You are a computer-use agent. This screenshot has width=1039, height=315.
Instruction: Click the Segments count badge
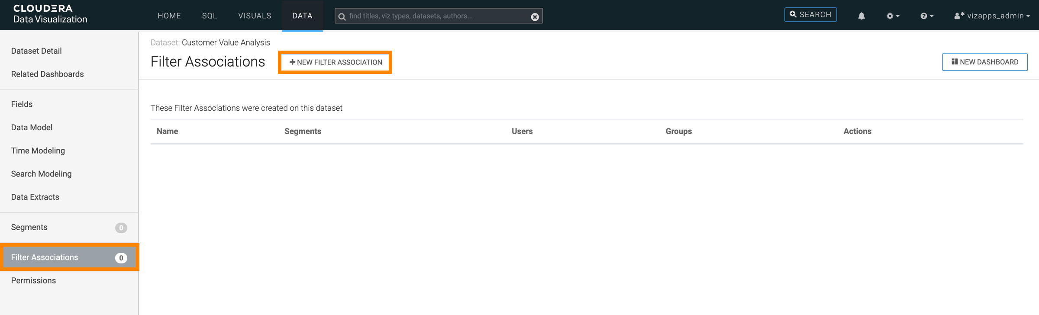(121, 228)
